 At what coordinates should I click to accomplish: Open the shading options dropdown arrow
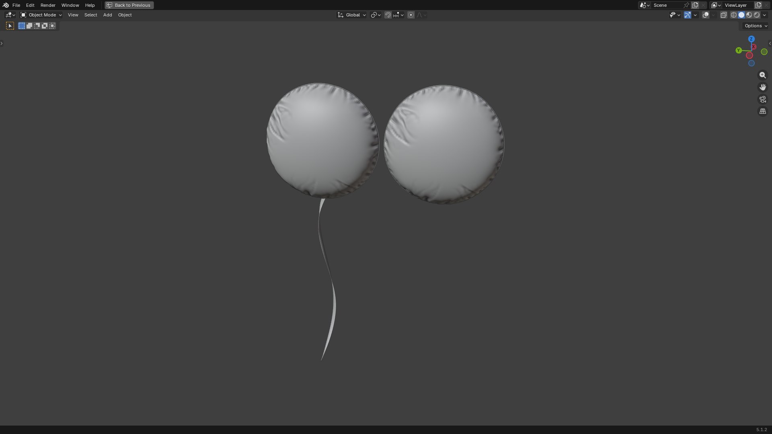(764, 15)
